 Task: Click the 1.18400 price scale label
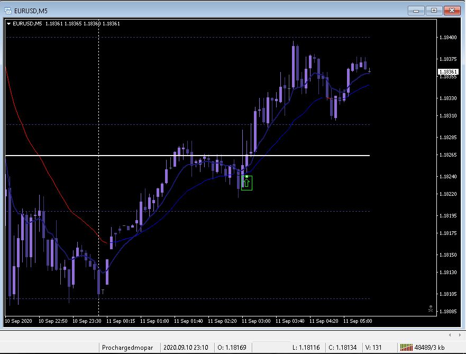pos(448,38)
